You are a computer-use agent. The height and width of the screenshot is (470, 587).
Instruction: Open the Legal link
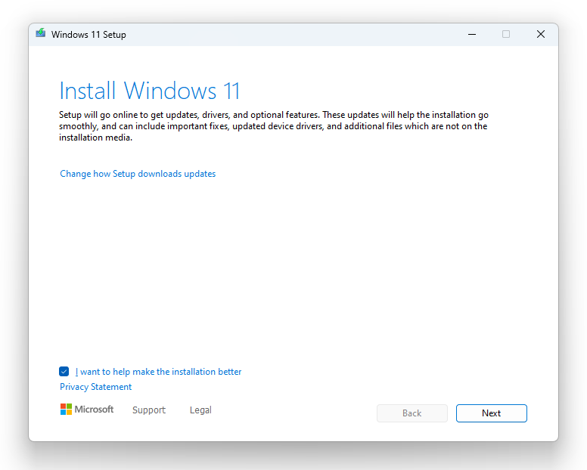[200, 410]
